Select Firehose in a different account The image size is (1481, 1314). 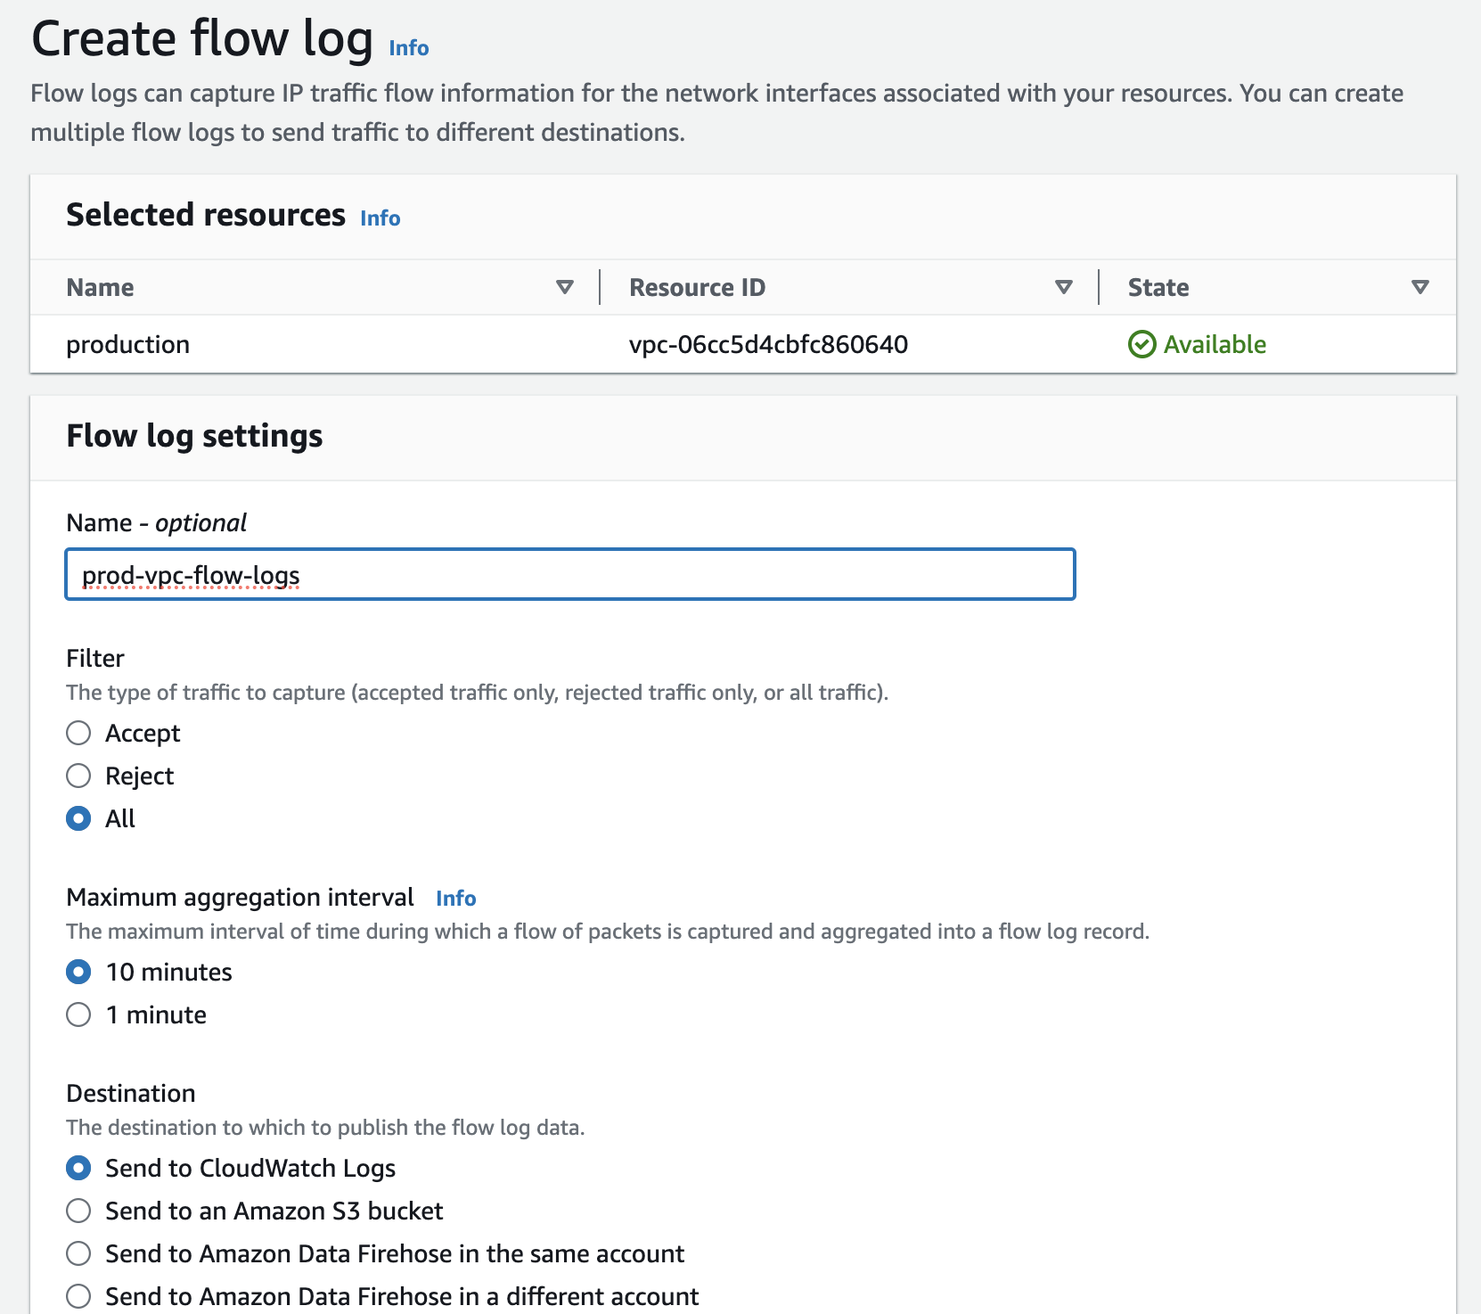(78, 1296)
